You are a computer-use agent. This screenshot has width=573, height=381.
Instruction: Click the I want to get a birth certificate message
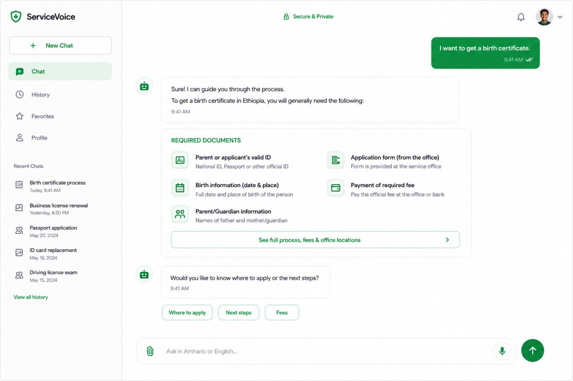[x=485, y=53]
